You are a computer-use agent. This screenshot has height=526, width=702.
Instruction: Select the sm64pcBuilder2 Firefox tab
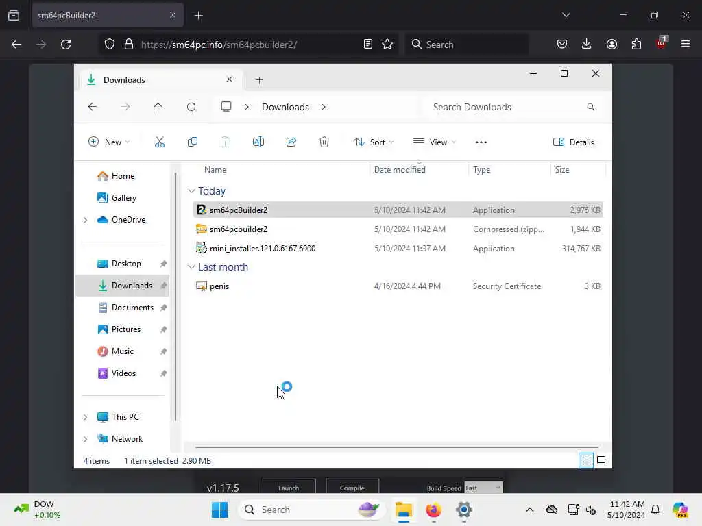tap(108, 16)
